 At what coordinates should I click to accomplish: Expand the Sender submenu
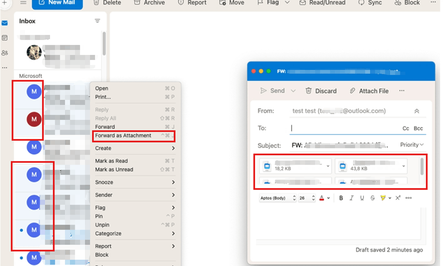coord(135,195)
